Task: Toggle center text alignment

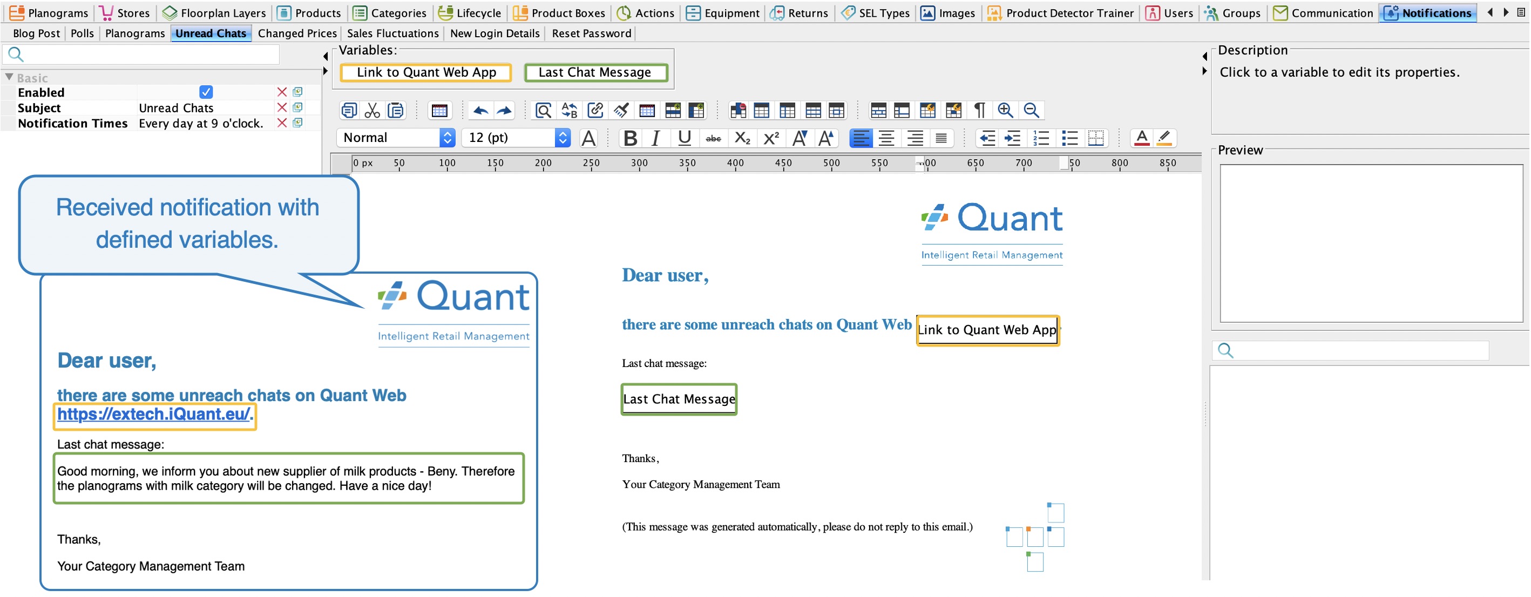Action: (886, 138)
